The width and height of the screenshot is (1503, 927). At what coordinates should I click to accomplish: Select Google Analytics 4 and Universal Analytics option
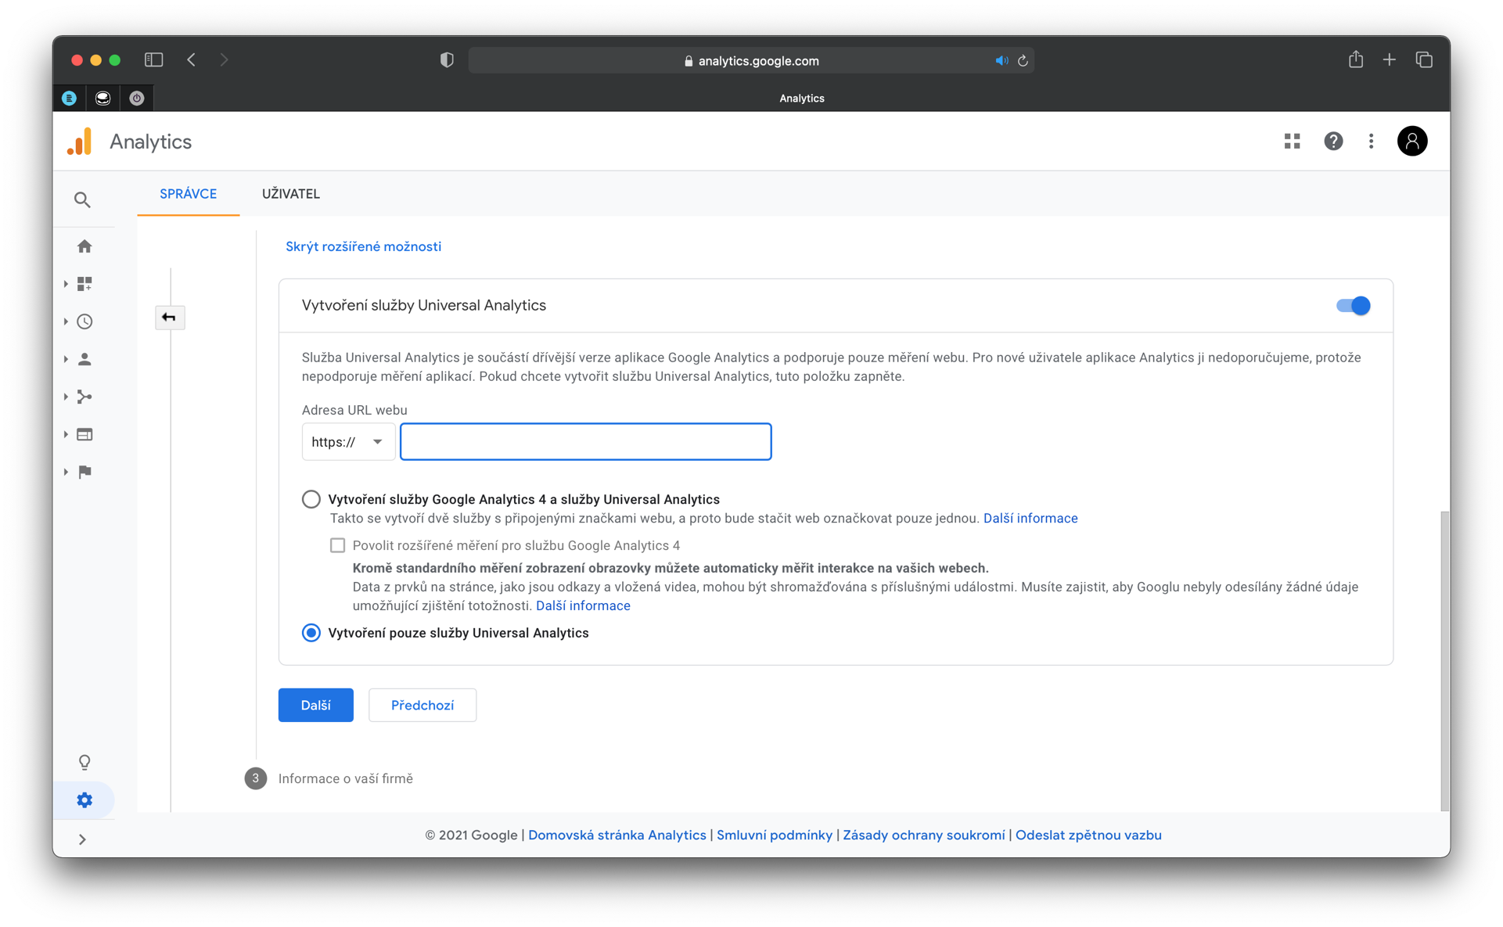(x=311, y=499)
